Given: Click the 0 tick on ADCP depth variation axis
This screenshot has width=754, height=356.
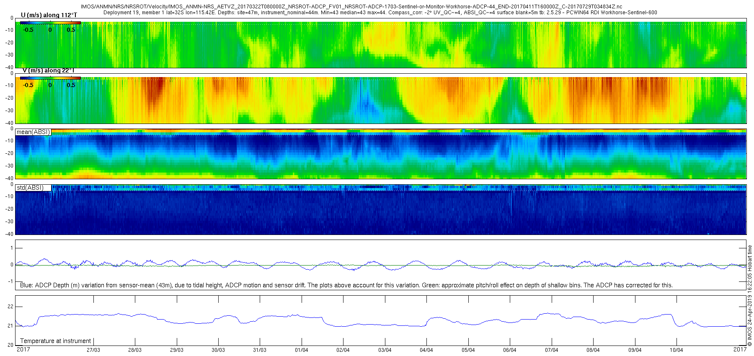Looking at the screenshot, I should [12, 265].
